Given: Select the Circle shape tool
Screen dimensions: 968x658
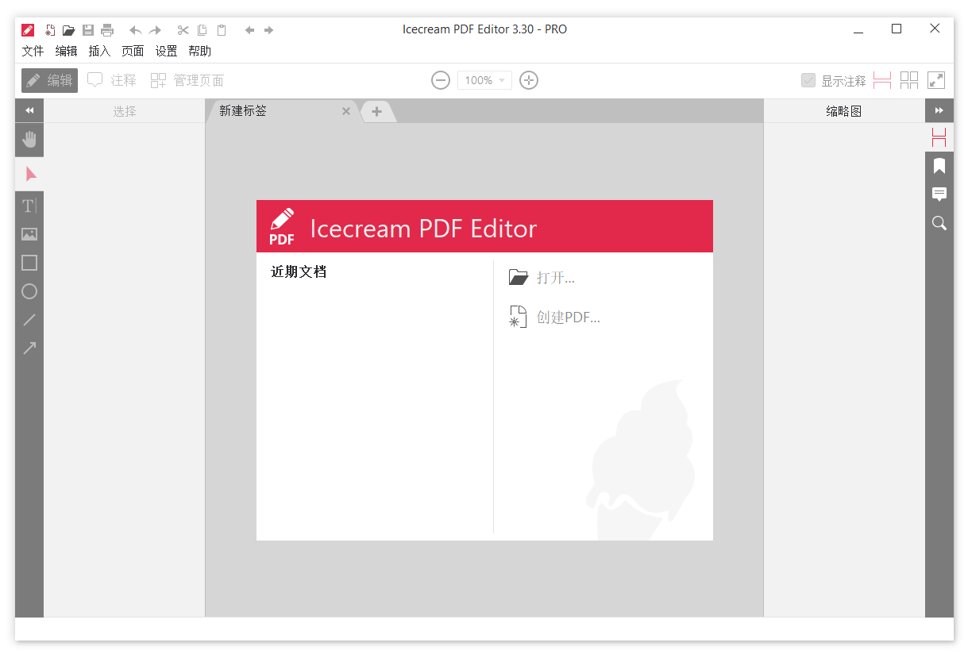Looking at the screenshot, I should tap(29, 291).
